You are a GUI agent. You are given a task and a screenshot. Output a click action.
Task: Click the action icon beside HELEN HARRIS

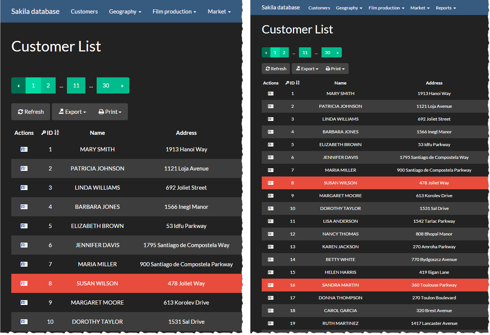pyautogui.click(x=271, y=272)
